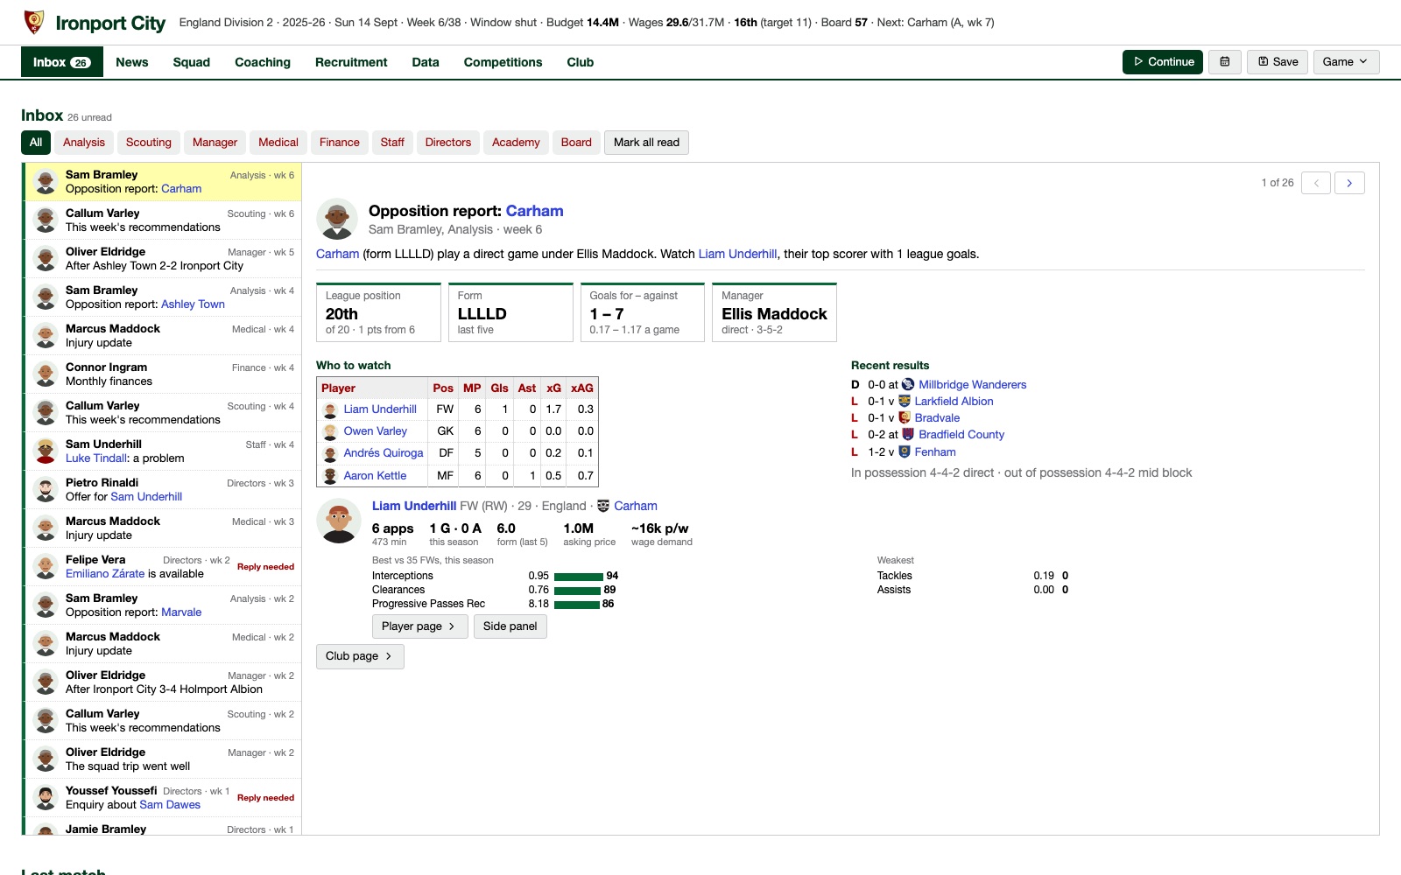Click Youssef Youssefi's avatar in inbox list
The height and width of the screenshot is (875, 1401).
(x=46, y=797)
